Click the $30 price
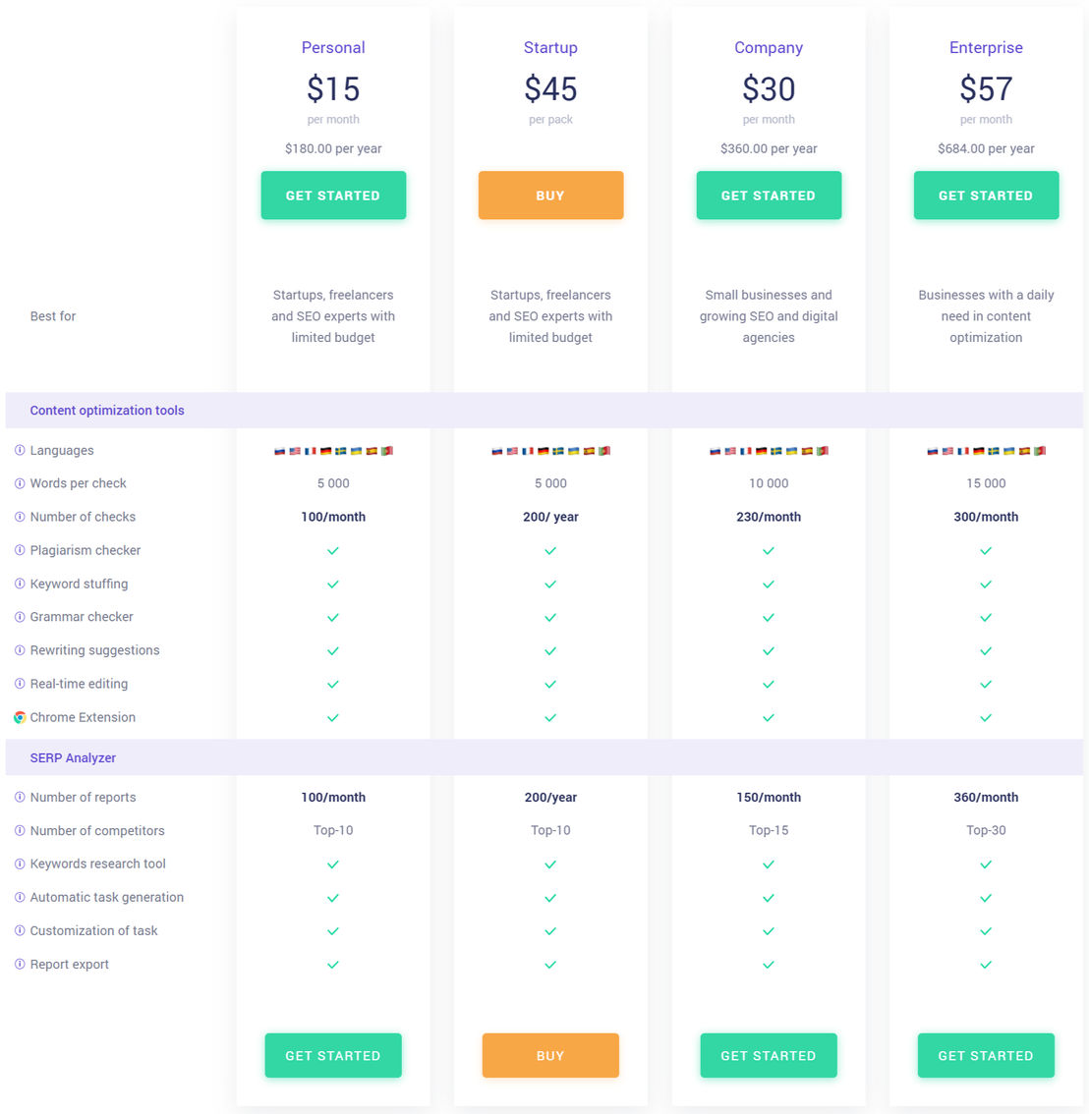 (769, 88)
